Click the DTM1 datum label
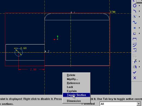Viewport: 142px width, 106px height. coord(113,12)
